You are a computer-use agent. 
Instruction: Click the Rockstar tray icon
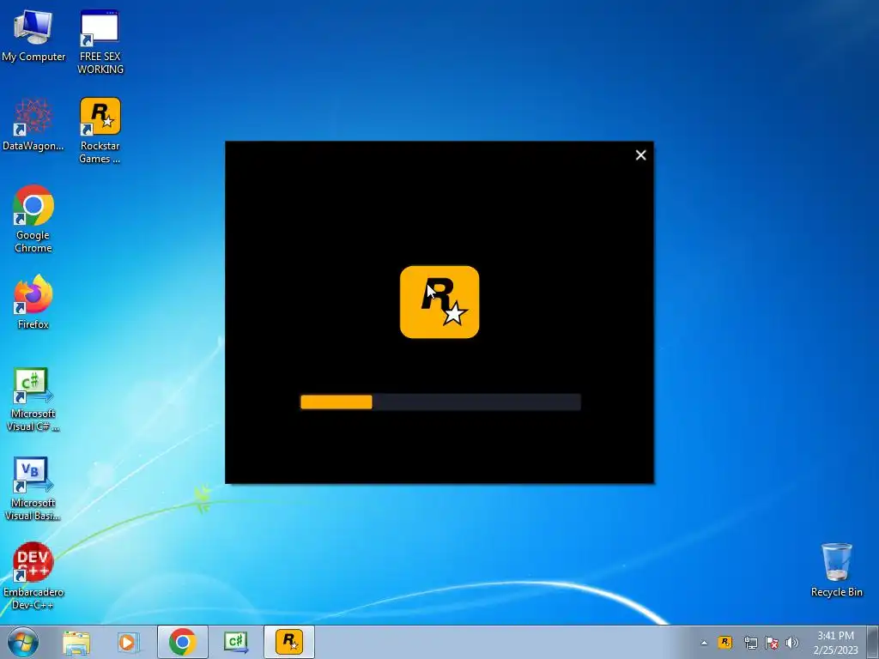(x=725, y=642)
